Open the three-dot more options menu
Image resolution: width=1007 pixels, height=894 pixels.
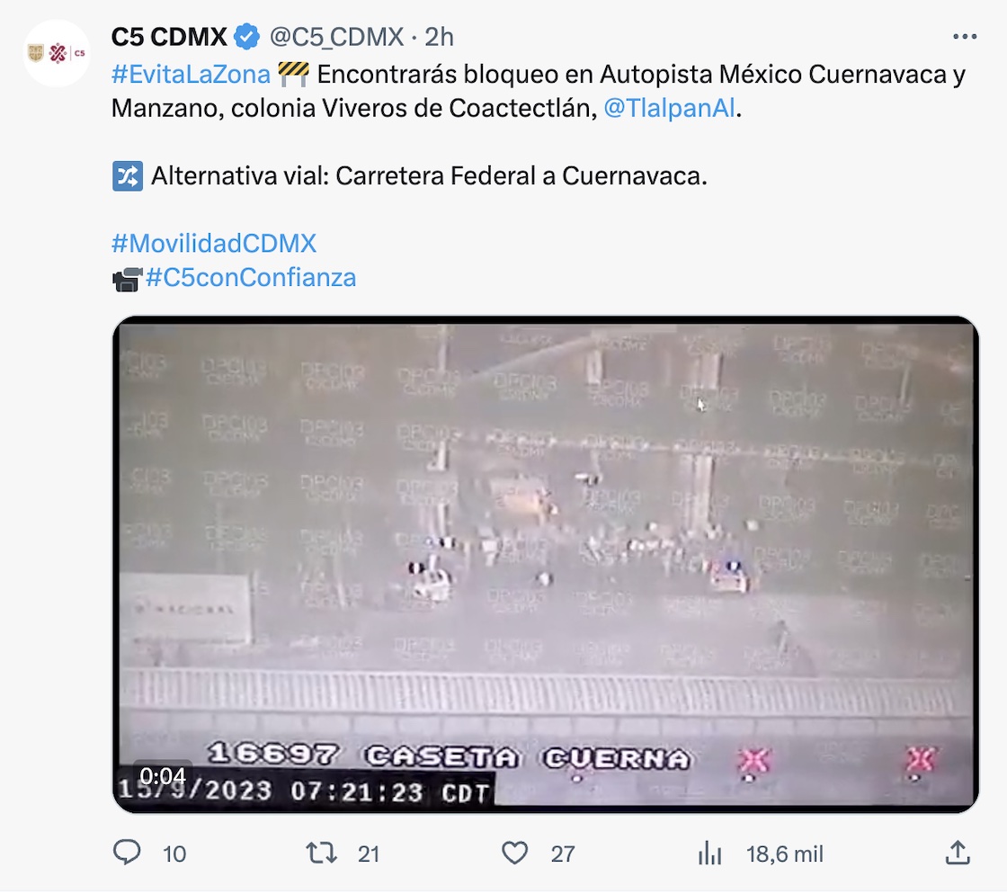point(965,37)
